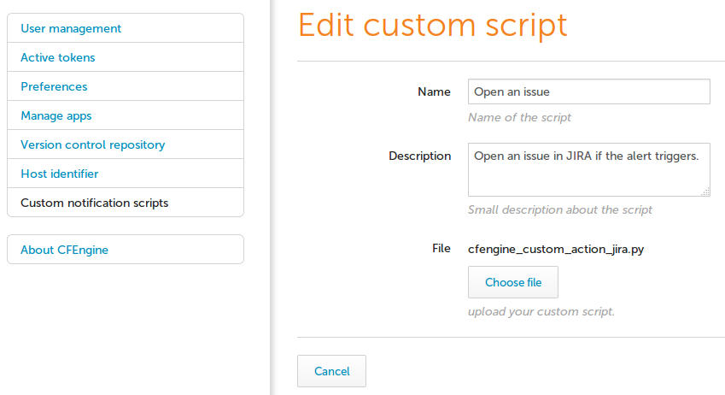Screen dimensions: 725x395
Task: Select Custom notification scripts sidebar item
Action: (x=95, y=203)
